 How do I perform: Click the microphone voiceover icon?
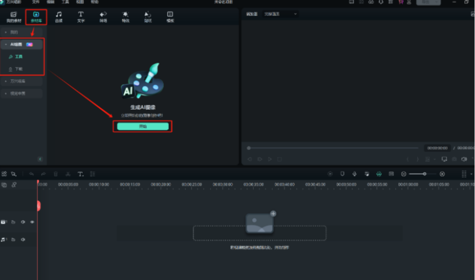[355, 173]
